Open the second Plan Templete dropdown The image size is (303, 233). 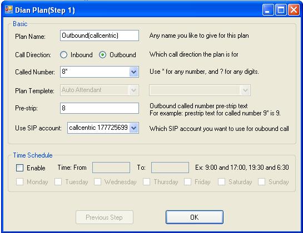coord(200,90)
